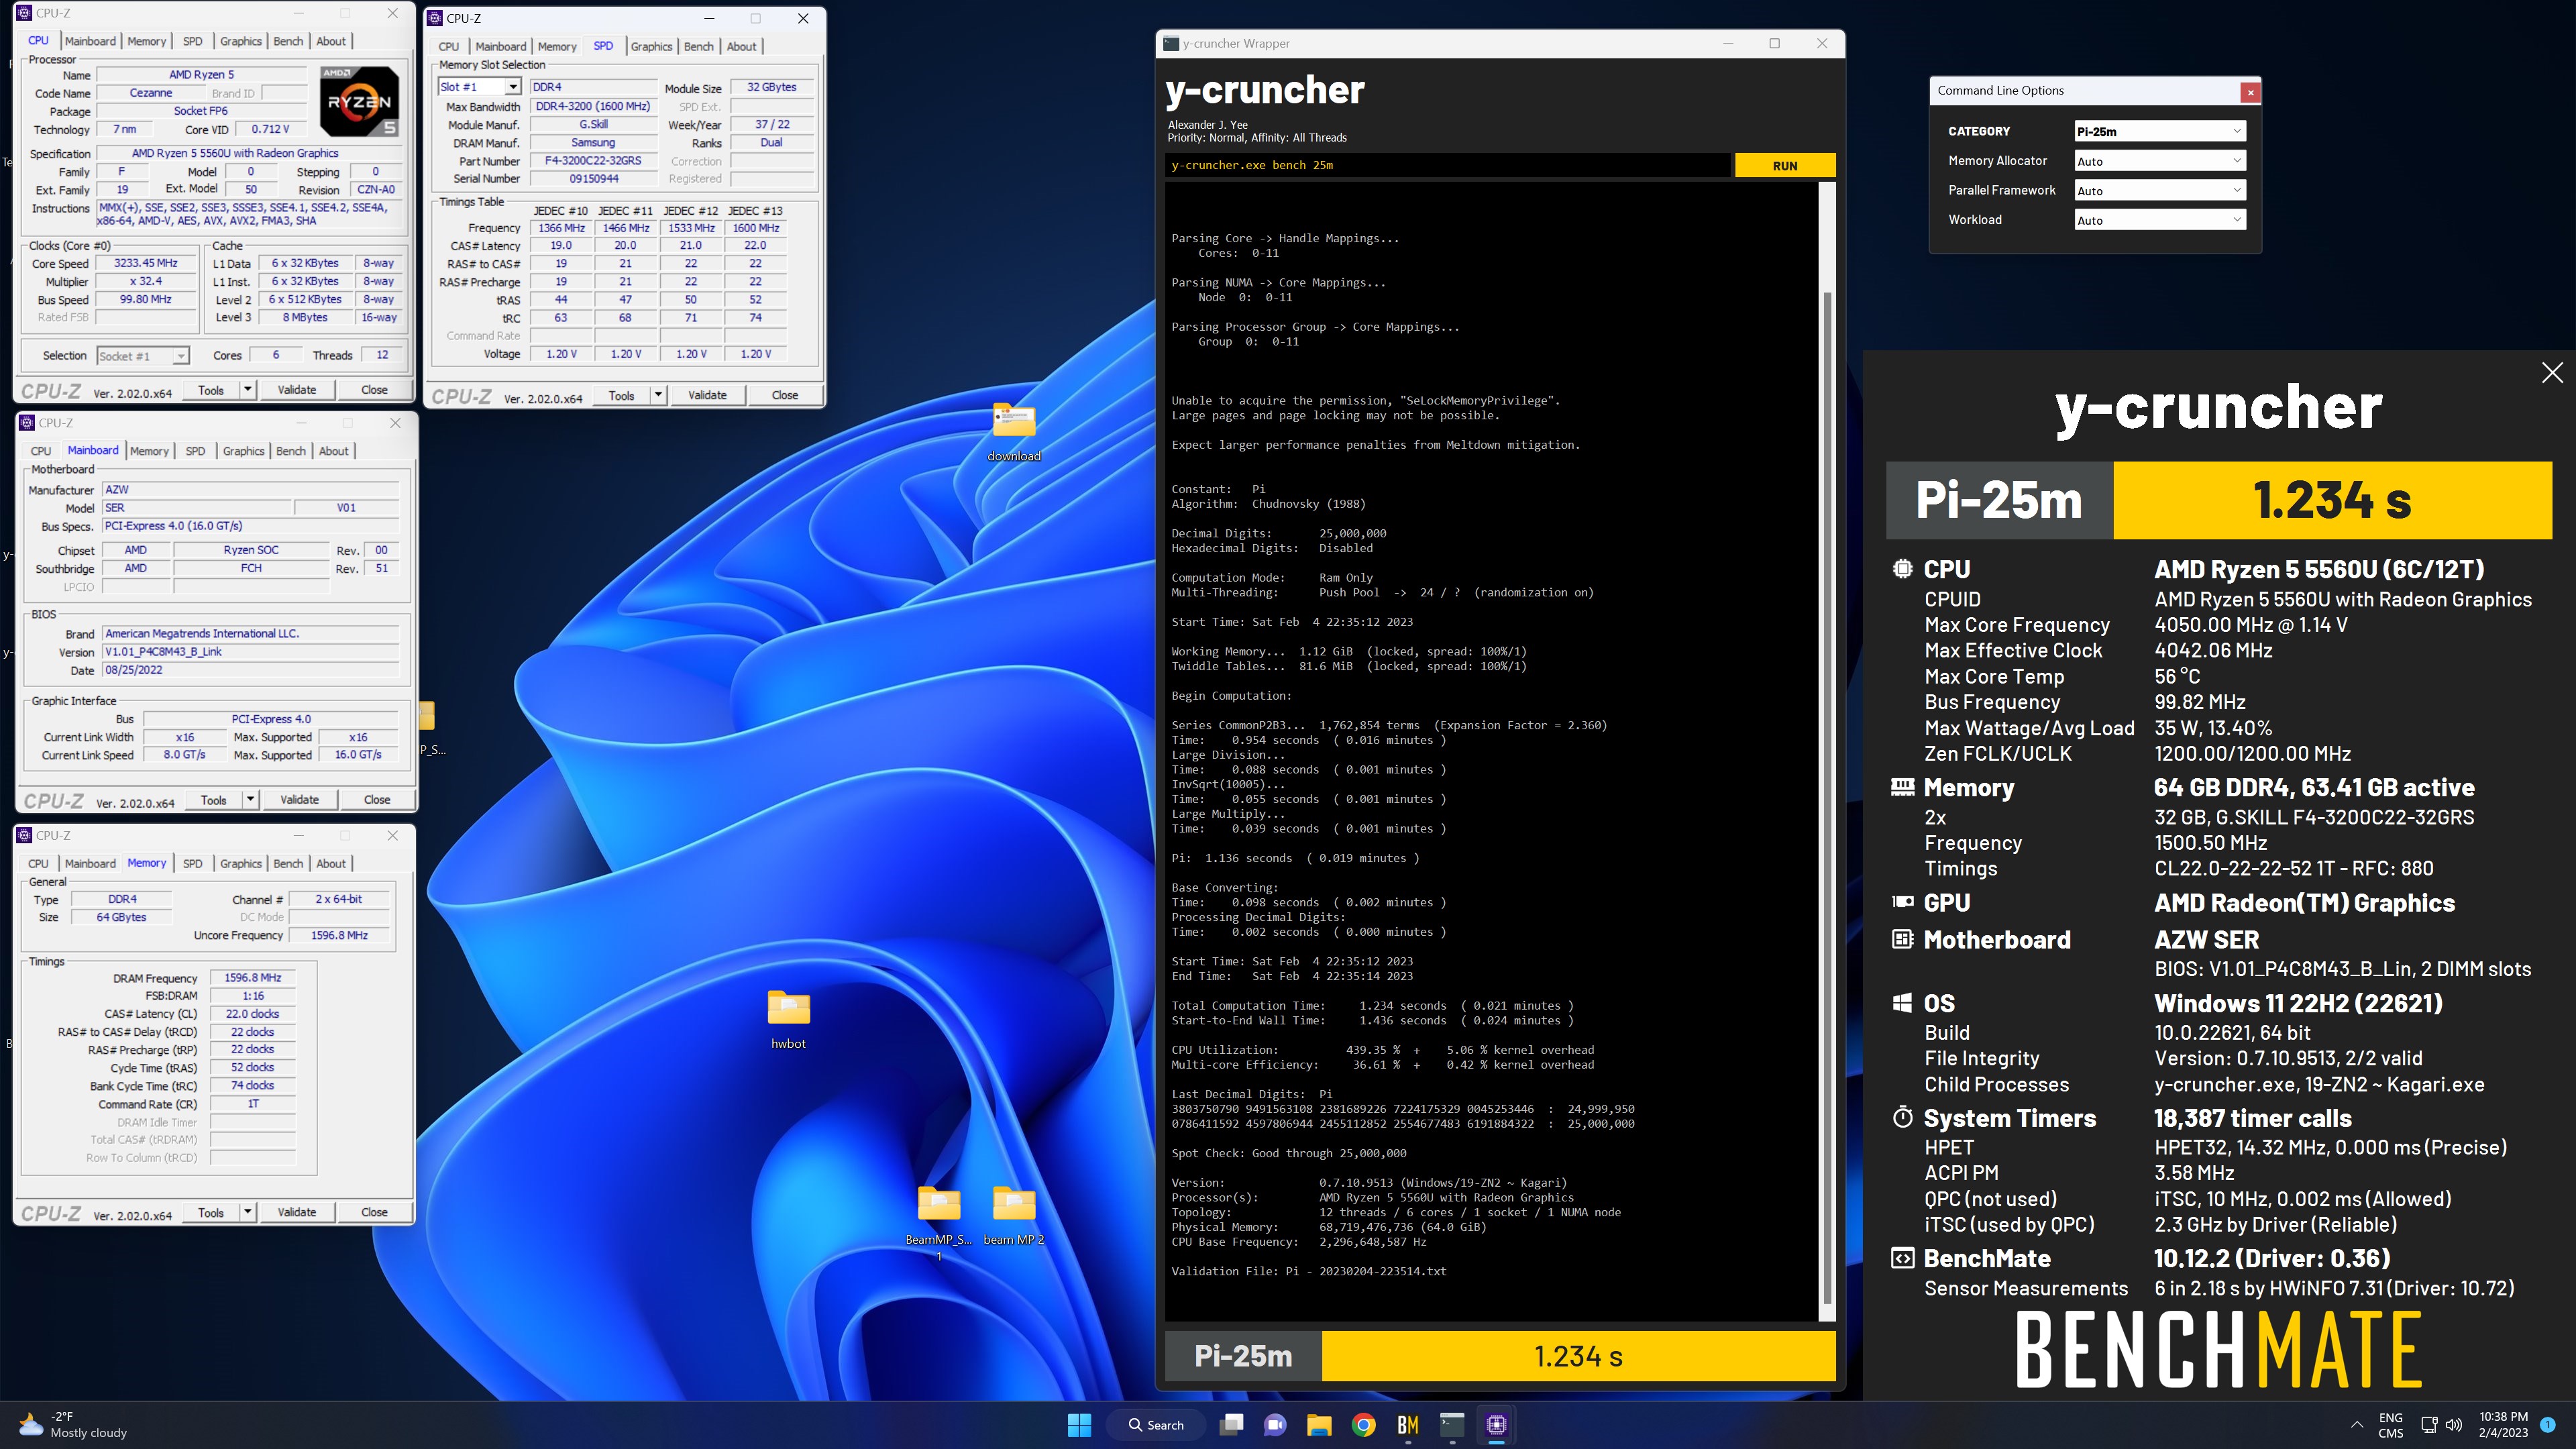Select the BeamMP_S desktop folder
Screen dimensions: 2576x1449
pos(938,1222)
